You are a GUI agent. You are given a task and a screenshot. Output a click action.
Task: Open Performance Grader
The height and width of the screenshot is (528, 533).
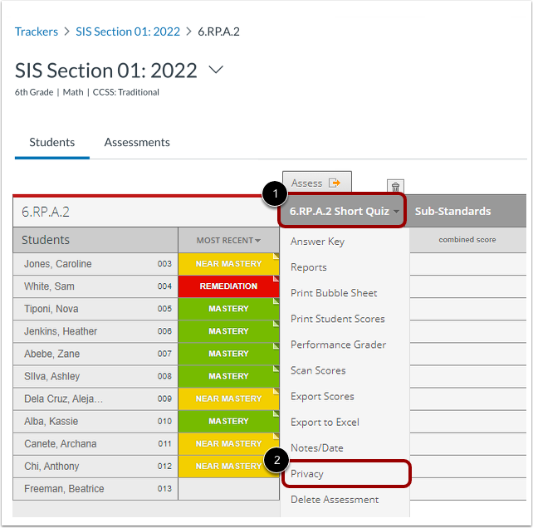338,345
